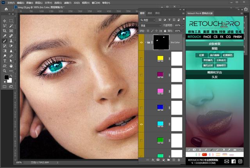This screenshot has width=250, height=168.
Task: Open the blend mode dropdown
Action: (151, 25)
